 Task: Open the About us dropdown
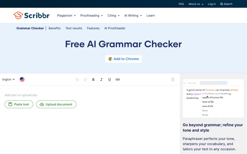point(196,4)
